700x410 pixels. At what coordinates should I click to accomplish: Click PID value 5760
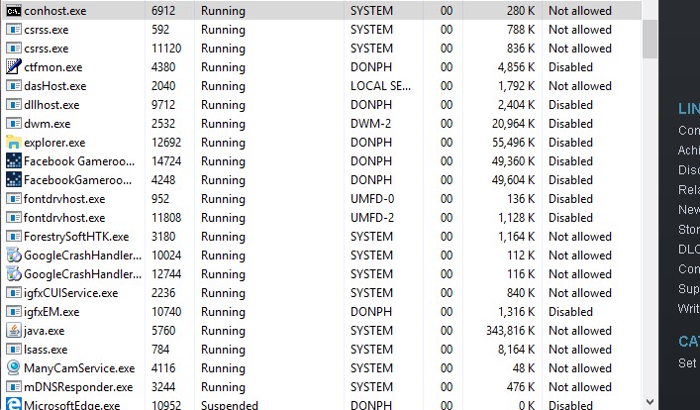coord(163,330)
